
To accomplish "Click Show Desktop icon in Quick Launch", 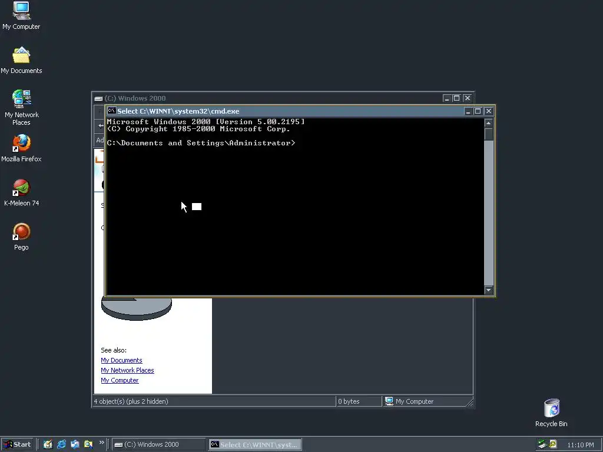I will [48, 444].
